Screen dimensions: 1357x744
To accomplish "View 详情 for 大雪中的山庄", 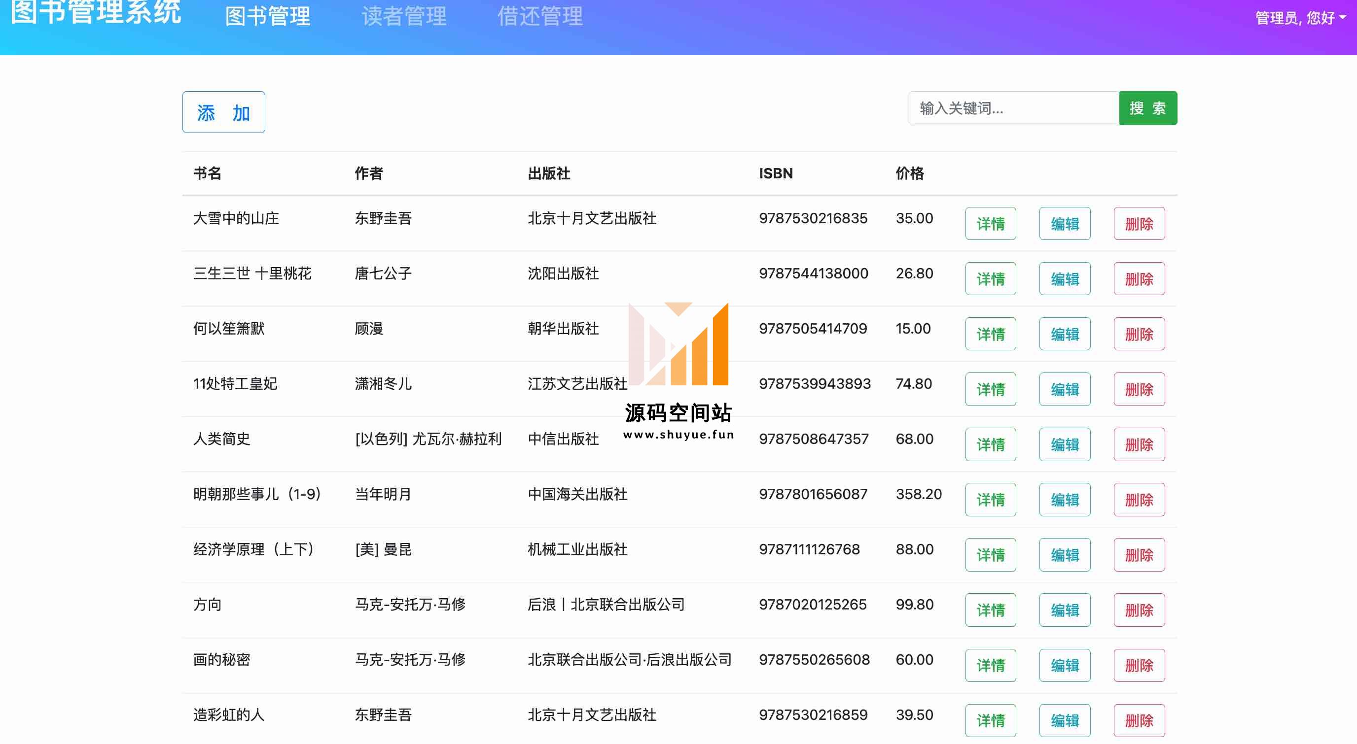I will coord(990,223).
